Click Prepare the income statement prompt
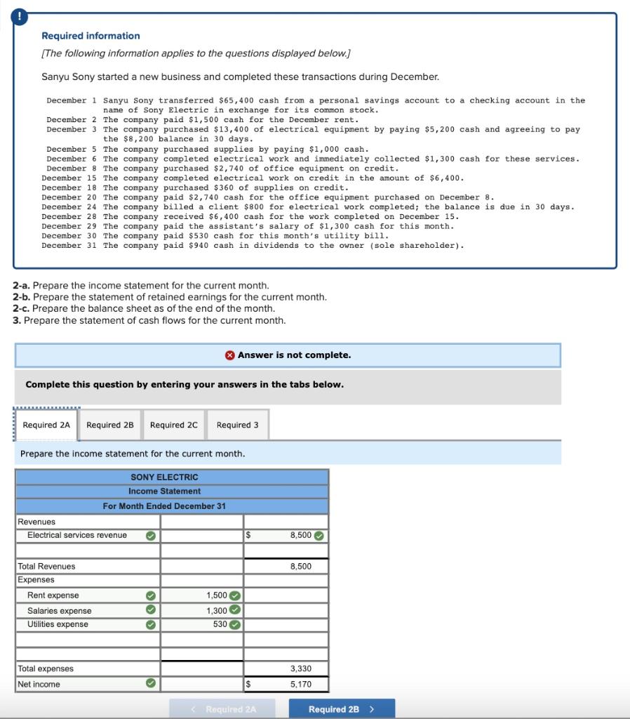 tap(133, 454)
